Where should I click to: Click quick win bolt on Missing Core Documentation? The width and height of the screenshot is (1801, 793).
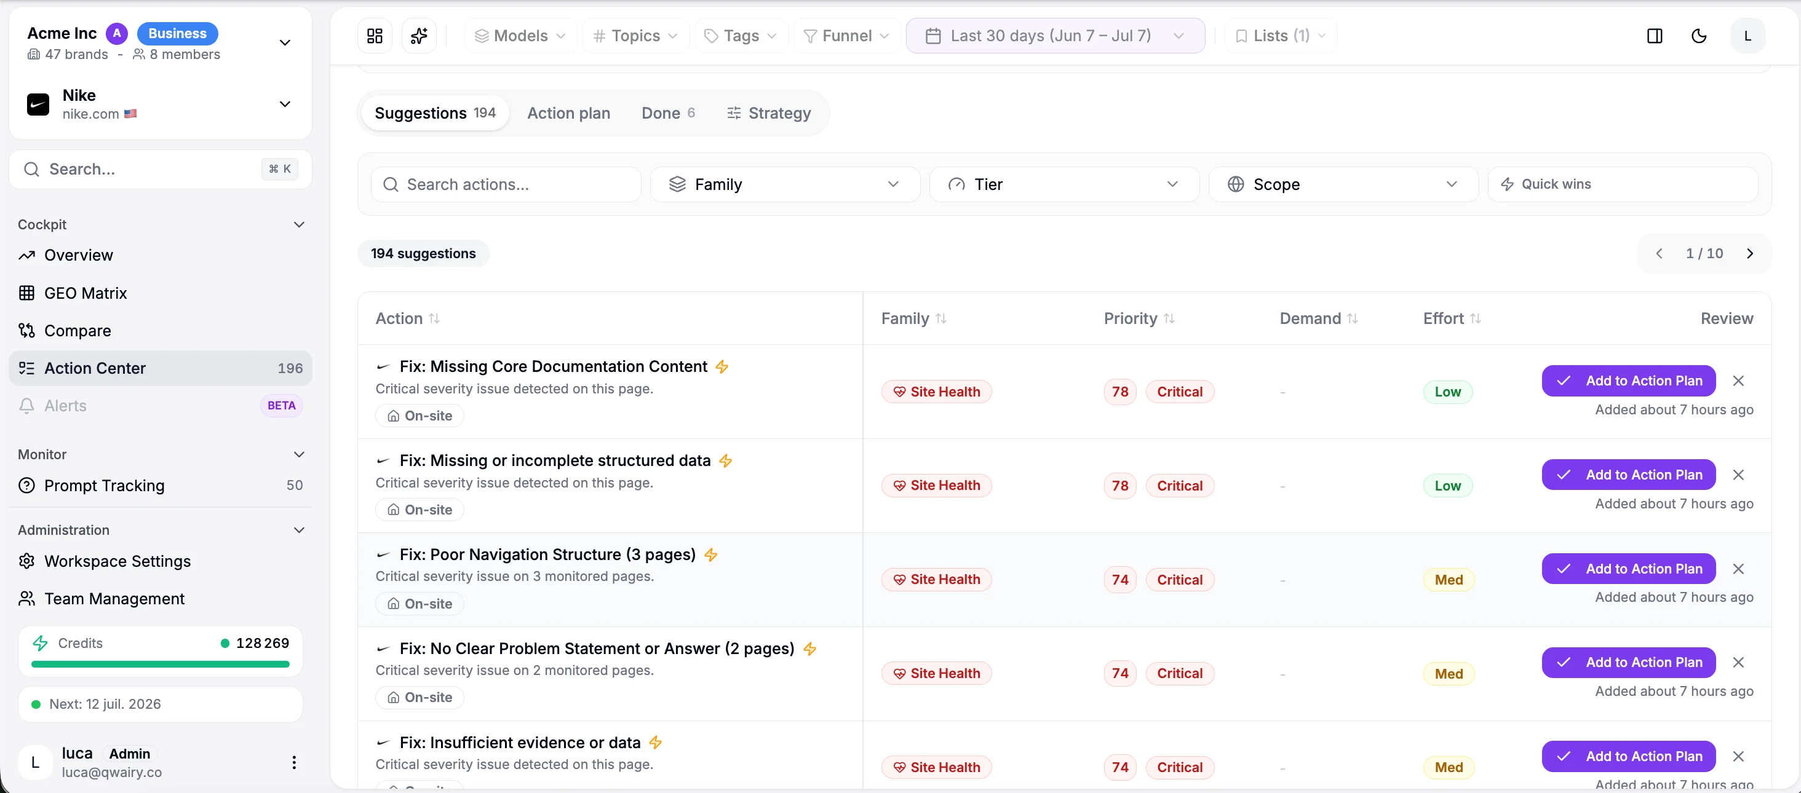pyautogui.click(x=722, y=367)
